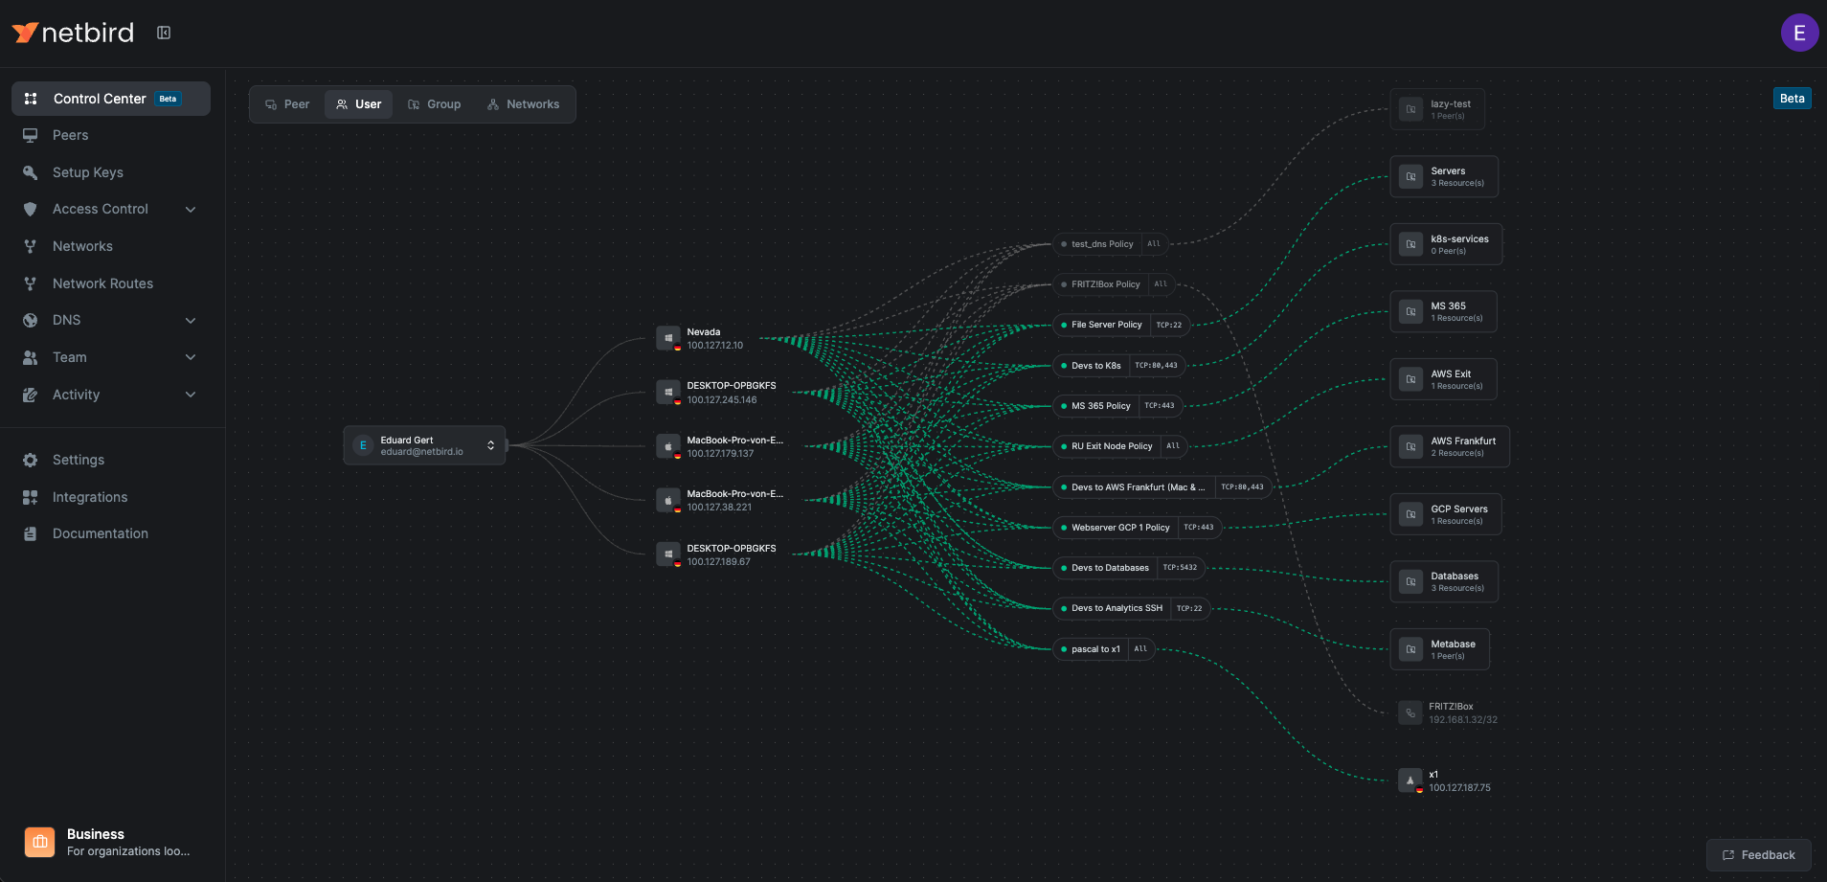This screenshot has height=882, width=1827.
Task: Send feedback via the Feedback button
Action: click(1758, 854)
